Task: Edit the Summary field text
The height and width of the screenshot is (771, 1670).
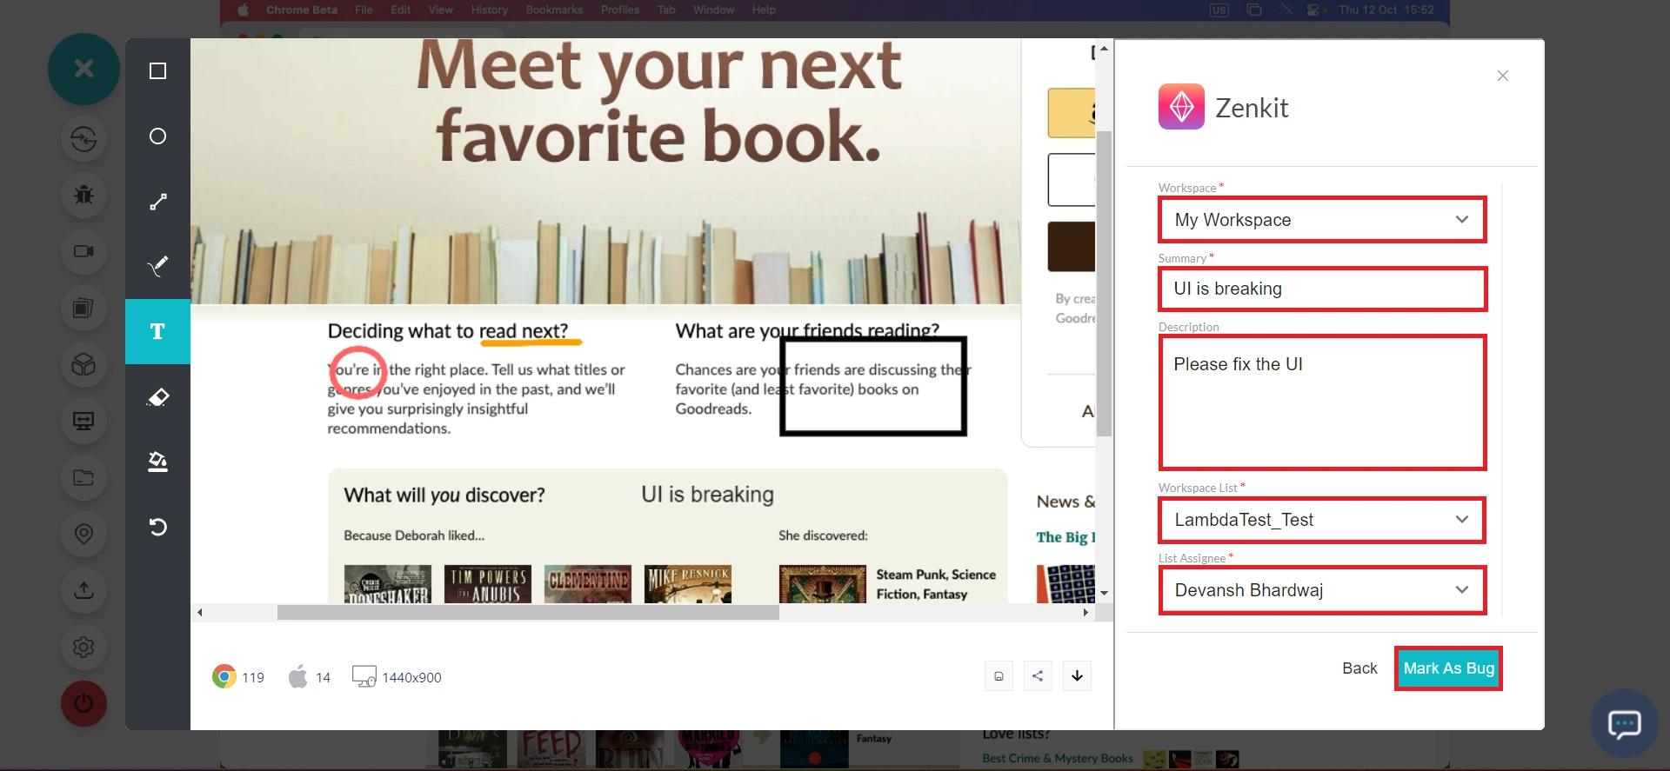Action: (x=1321, y=289)
